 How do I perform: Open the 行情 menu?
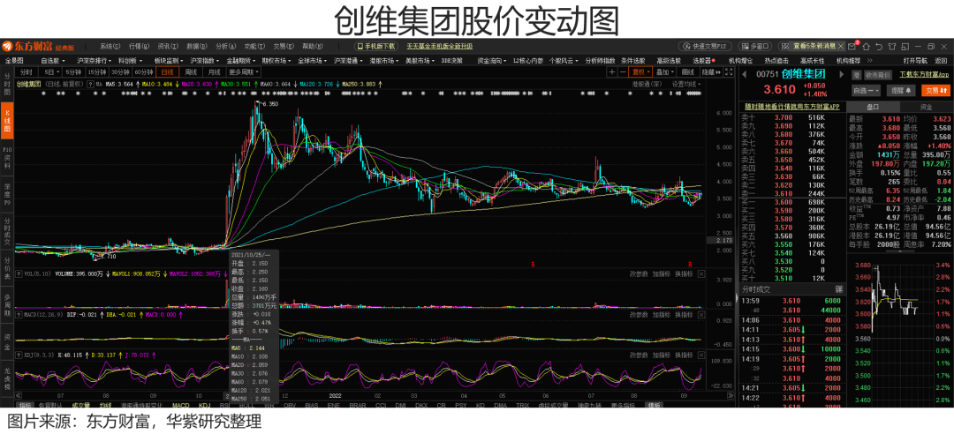(x=139, y=46)
